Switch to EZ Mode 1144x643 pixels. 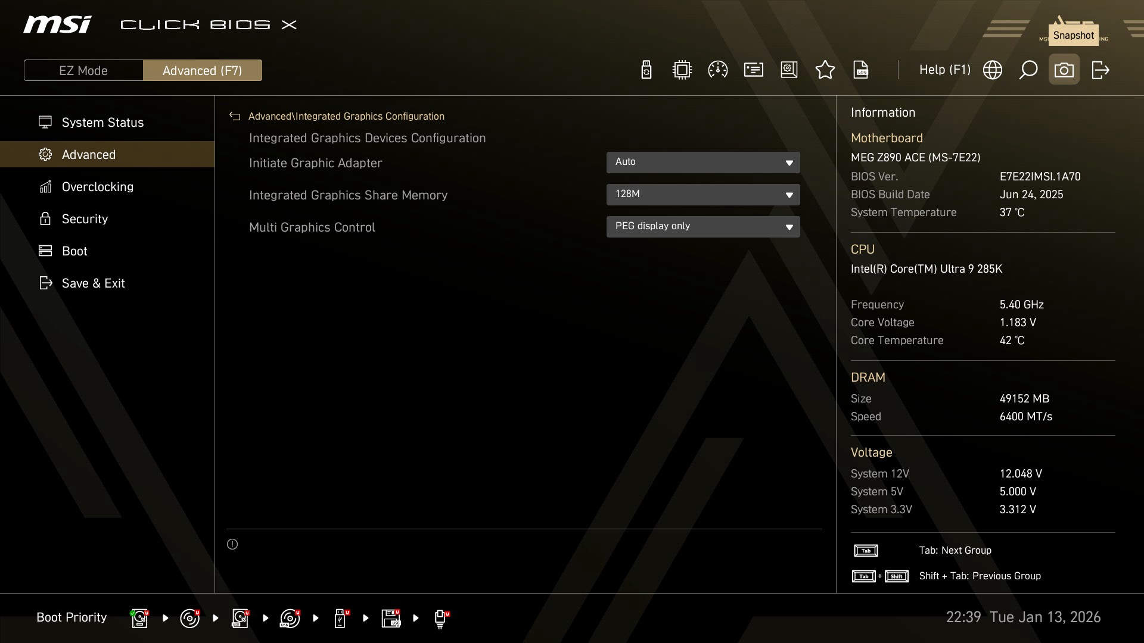tap(83, 70)
